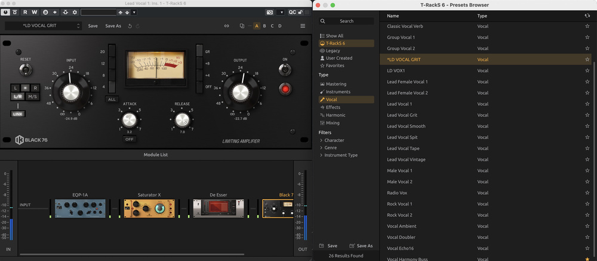Click the attack OFF button
The width and height of the screenshot is (597, 261).
pyautogui.click(x=130, y=139)
